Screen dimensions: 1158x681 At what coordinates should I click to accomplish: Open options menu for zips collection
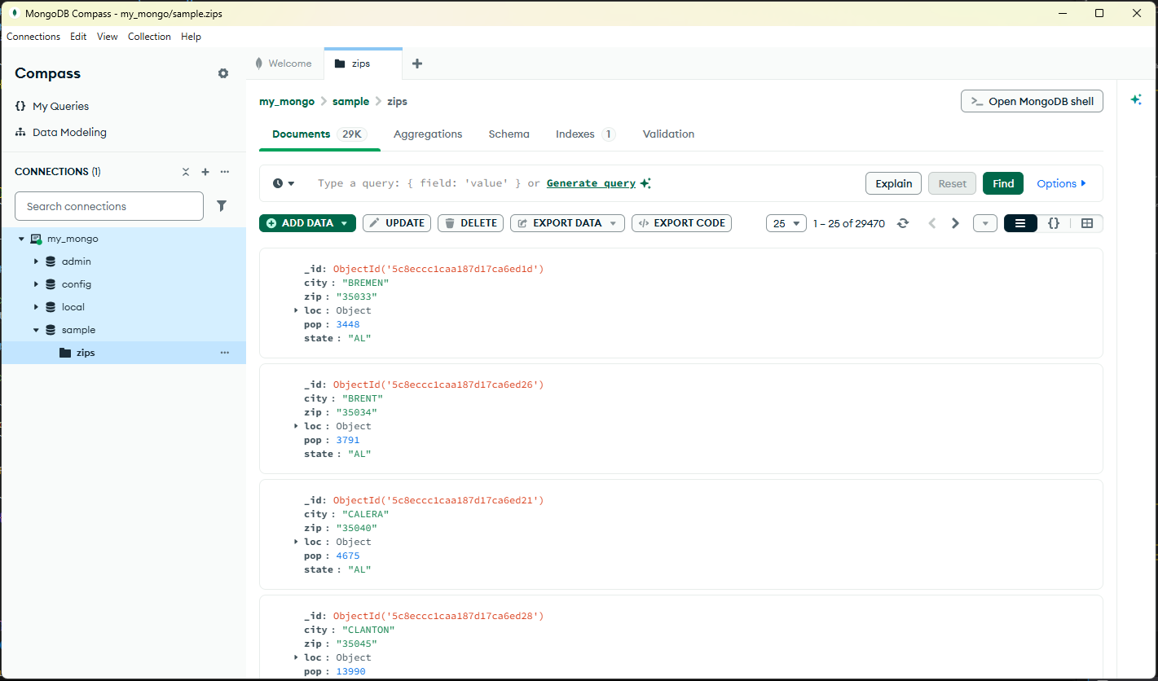224,352
